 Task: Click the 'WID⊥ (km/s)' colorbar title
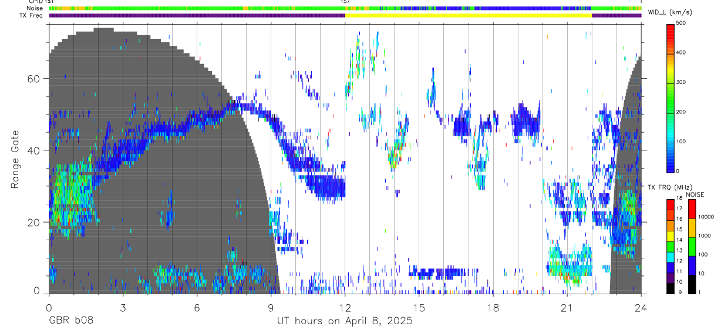(x=671, y=12)
